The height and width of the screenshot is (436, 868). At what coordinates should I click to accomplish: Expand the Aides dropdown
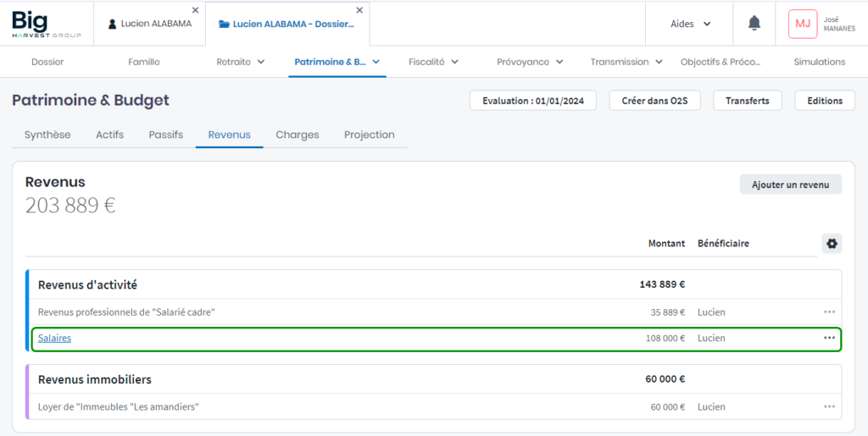[691, 24]
